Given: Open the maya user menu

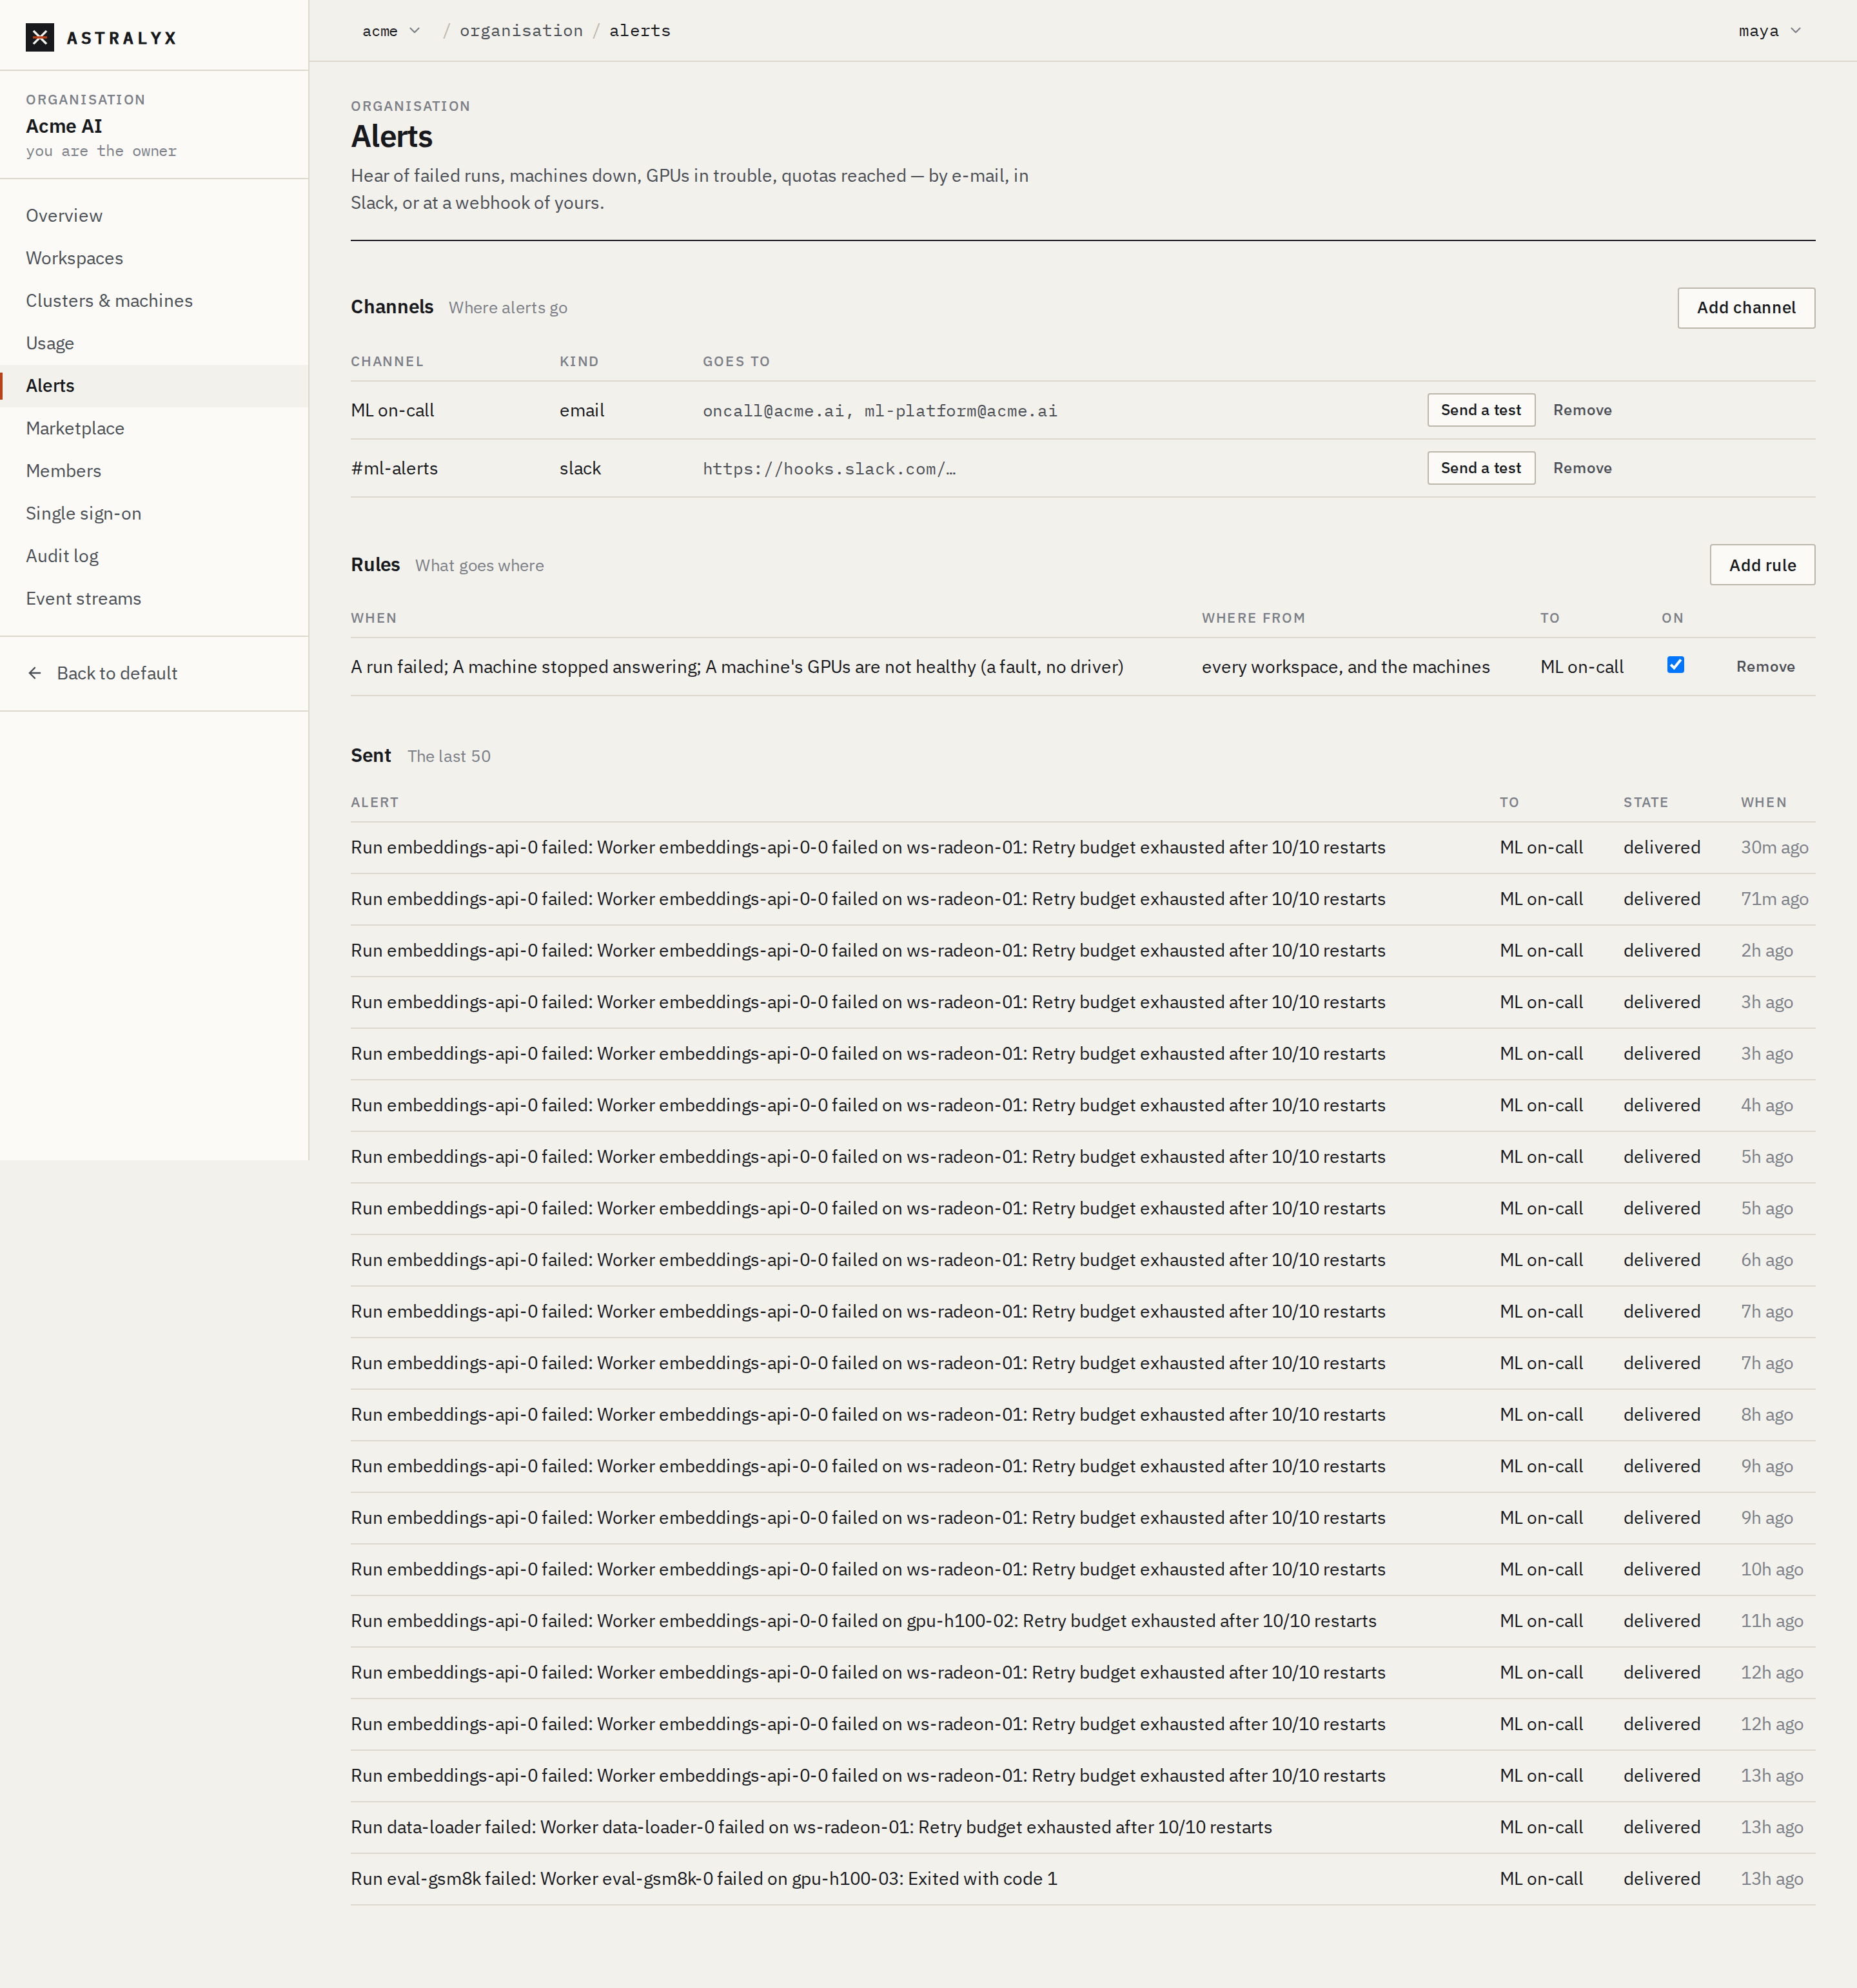Looking at the screenshot, I should (1769, 31).
